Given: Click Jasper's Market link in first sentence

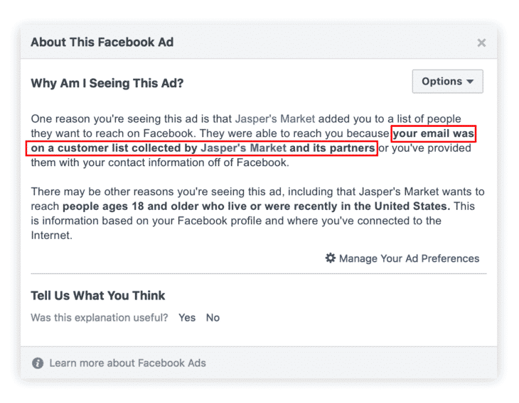Looking at the screenshot, I should tap(274, 119).
